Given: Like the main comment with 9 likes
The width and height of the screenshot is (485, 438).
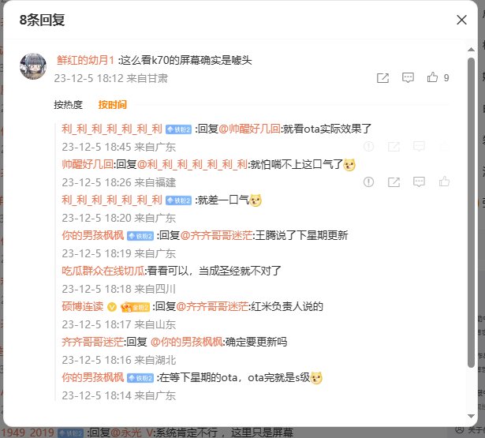Looking at the screenshot, I should pyautogui.click(x=432, y=77).
